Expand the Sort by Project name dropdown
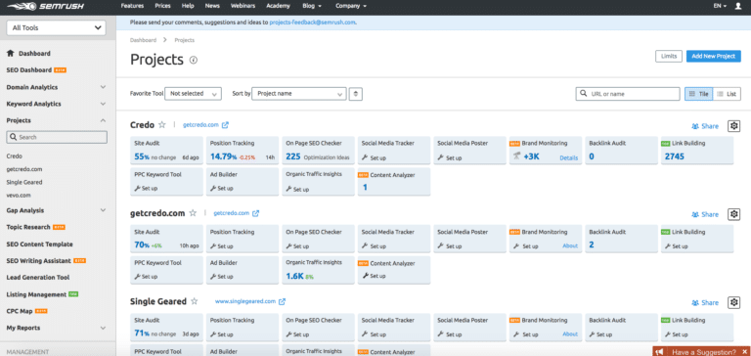The width and height of the screenshot is (751, 356). click(x=299, y=94)
